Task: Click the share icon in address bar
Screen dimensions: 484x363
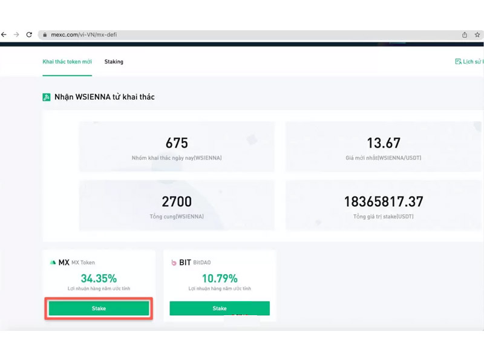Action: pos(465,34)
